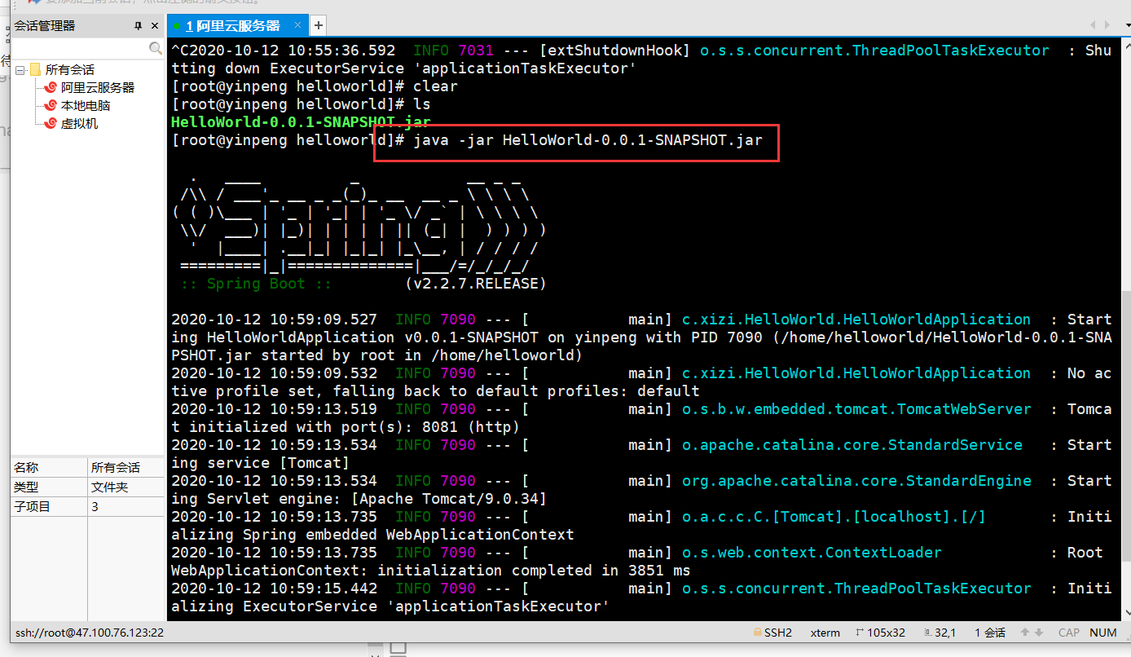
Task: Click the NUM indicator in status bar
Action: click(1103, 633)
